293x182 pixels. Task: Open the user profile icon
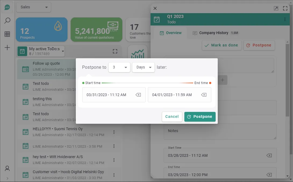[x=7, y=168]
